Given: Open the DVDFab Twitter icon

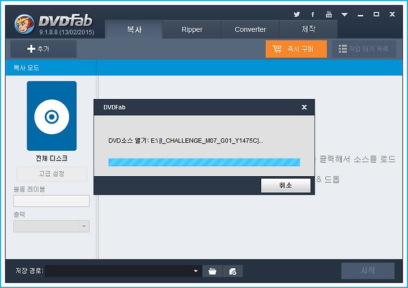Looking at the screenshot, I should 296,14.
